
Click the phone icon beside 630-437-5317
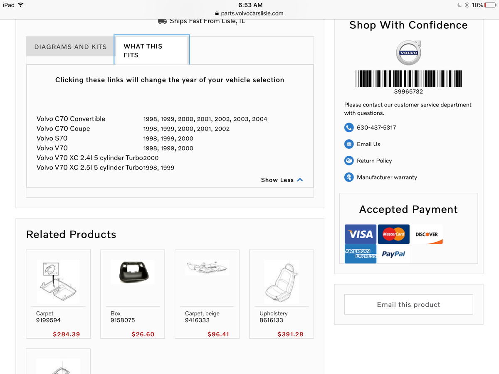coord(349,128)
